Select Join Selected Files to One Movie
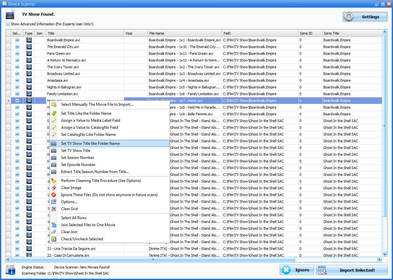The height and width of the screenshot is (280, 393). pos(88,225)
